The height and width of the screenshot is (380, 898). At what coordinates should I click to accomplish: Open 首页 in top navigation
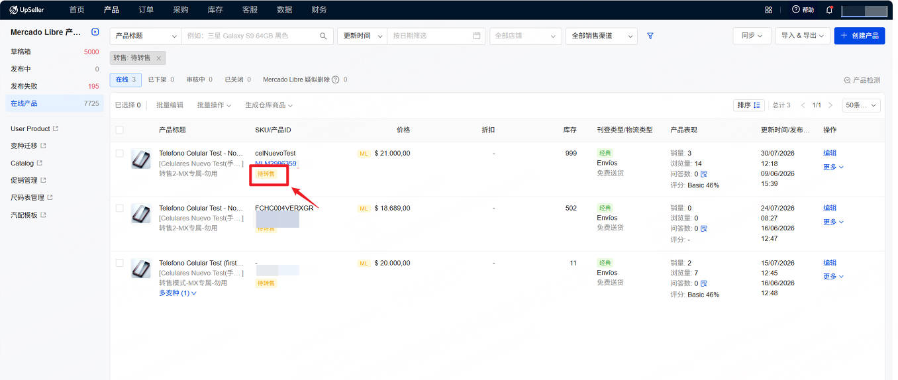pos(77,10)
